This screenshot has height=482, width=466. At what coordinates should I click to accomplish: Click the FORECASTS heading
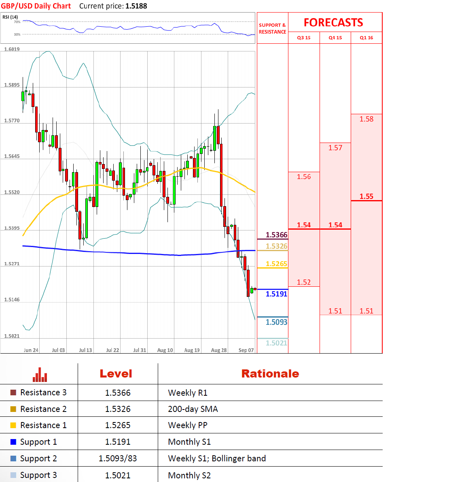(x=333, y=22)
